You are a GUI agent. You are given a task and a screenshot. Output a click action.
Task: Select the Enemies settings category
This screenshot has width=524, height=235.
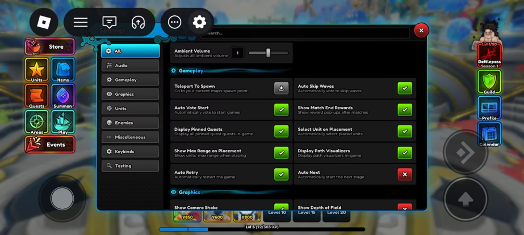pyautogui.click(x=131, y=123)
